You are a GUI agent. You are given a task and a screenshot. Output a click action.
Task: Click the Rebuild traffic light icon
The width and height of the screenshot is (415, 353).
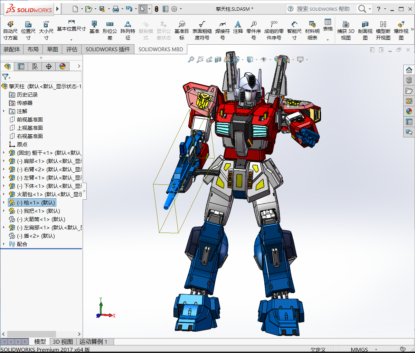(157, 9)
